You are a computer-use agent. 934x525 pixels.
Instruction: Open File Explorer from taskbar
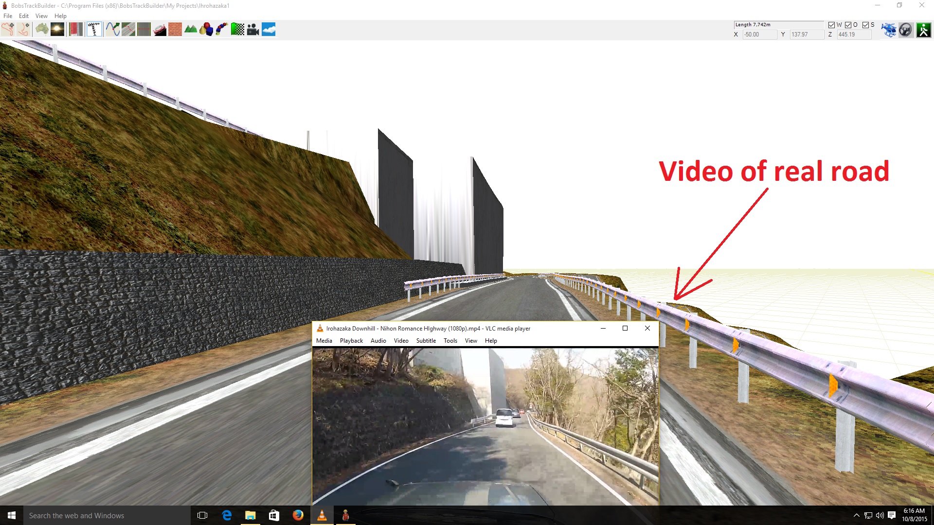[251, 515]
